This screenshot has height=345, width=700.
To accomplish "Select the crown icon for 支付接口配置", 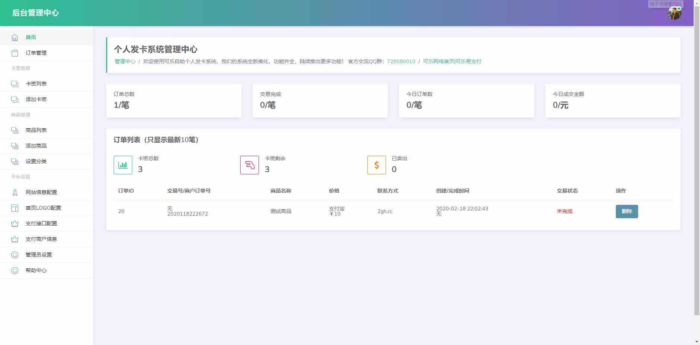I will tap(15, 223).
